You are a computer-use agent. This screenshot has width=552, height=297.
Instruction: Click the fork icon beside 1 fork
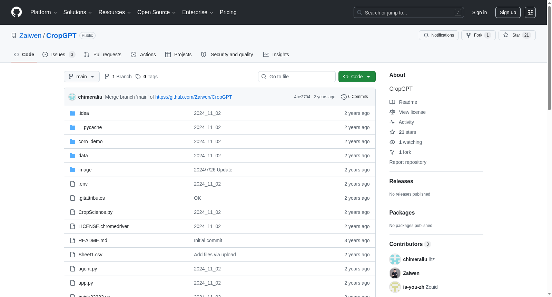392,152
